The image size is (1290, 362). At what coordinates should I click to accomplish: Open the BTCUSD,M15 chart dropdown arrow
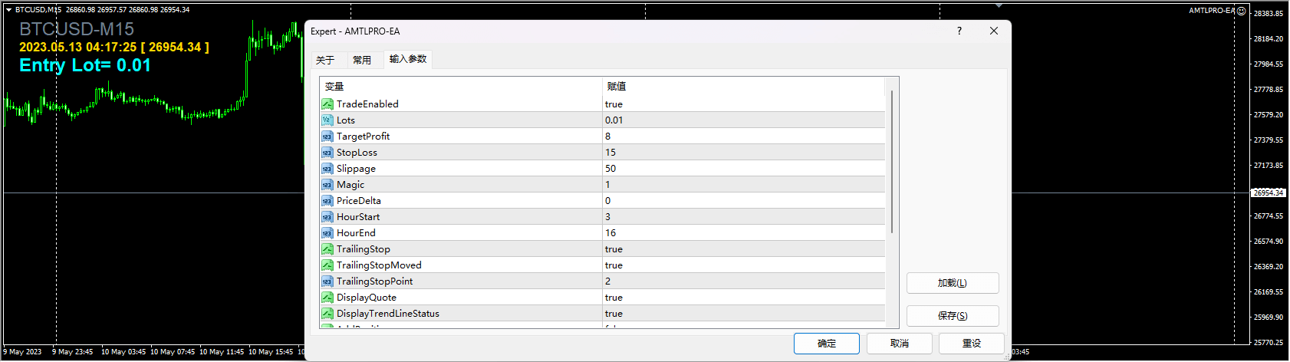[8, 10]
